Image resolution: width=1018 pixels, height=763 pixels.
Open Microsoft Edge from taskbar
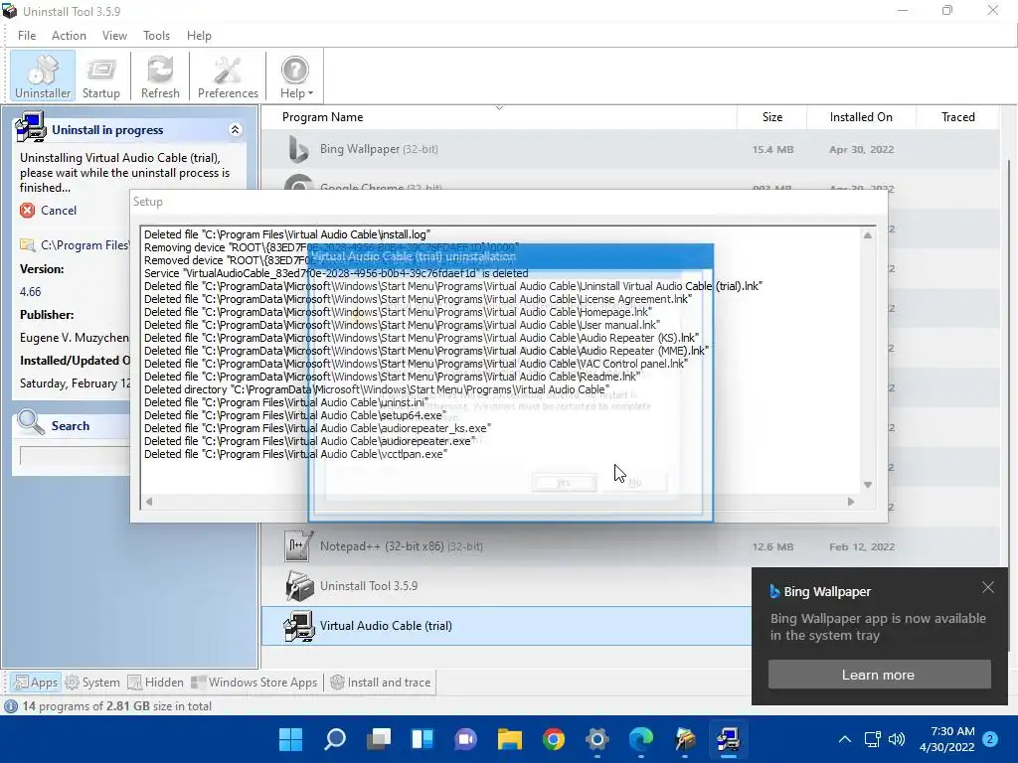pos(641,739)
